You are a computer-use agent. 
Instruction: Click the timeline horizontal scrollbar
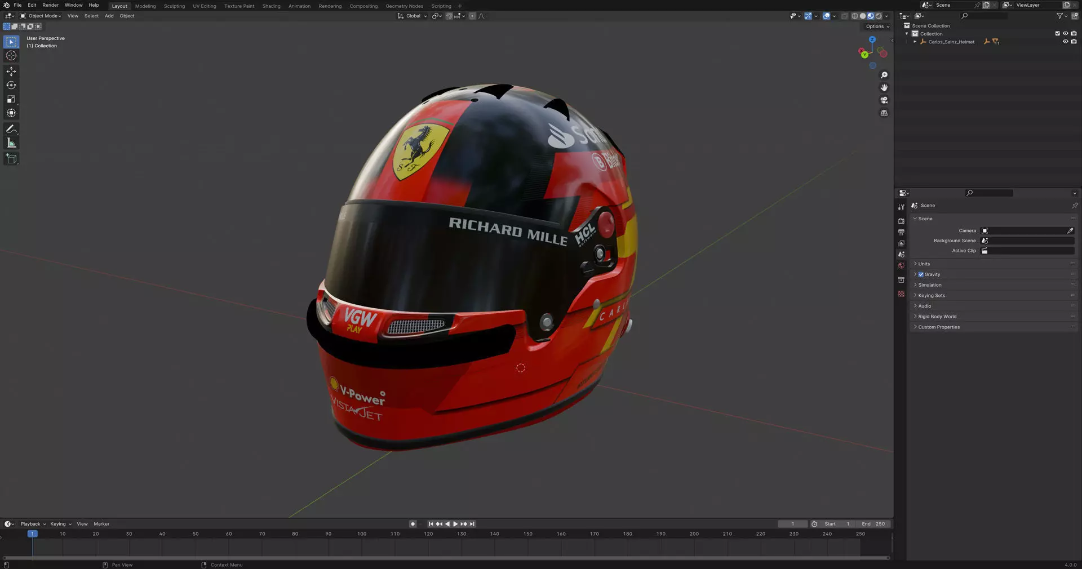click(446, 558)
